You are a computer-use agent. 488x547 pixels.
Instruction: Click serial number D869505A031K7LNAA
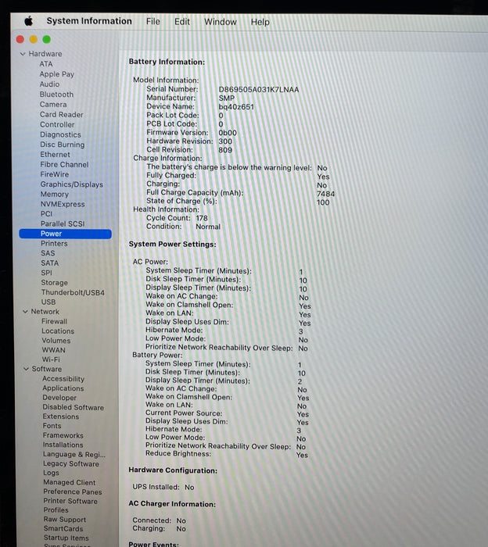[259, 90]
